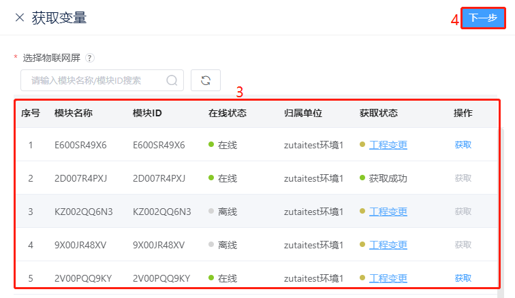
Task: Select module ID cell 2D007R4PXJ
Action: 159,178
